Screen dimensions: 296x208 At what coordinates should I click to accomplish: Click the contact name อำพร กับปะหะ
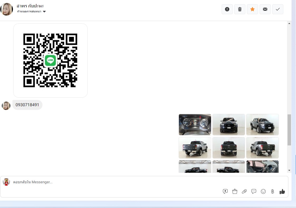30,6
